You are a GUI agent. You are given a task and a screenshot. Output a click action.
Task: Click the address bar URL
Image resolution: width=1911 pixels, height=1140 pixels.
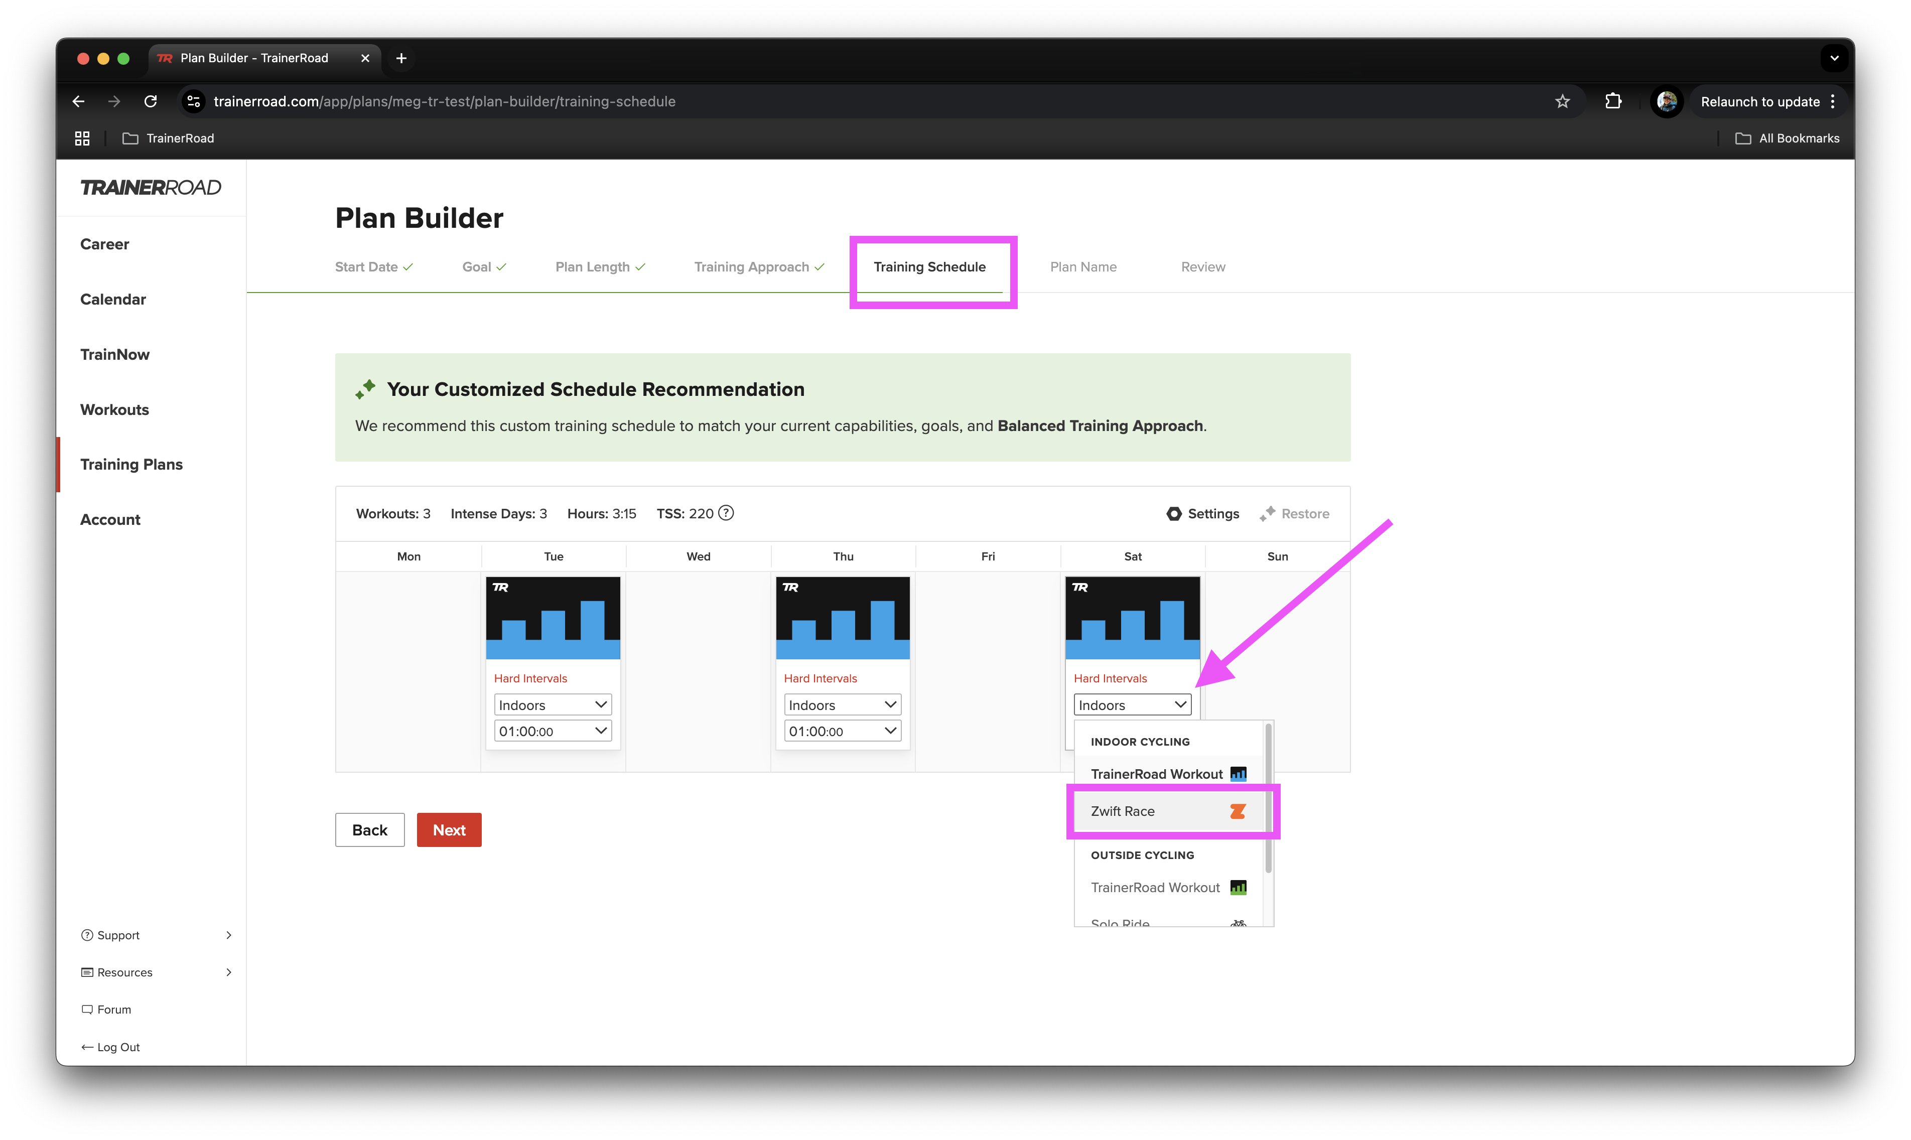click(x=444, y=101)
